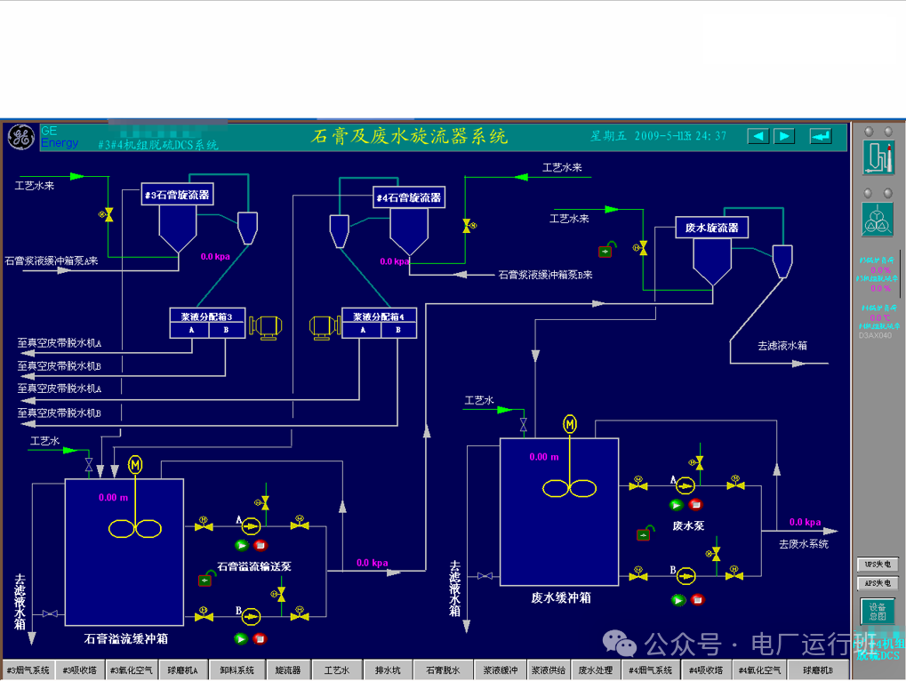Select the motor beside 浆液分配箱3

point(265,327)
